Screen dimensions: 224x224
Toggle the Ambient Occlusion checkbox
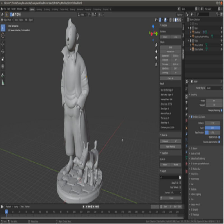192,117
